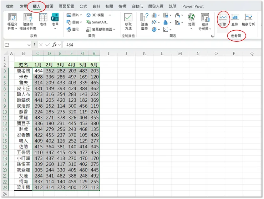
Task: Expand Screenshot (螢幕擷取畫面) dropdown arrow
Action: pos(114,30)
